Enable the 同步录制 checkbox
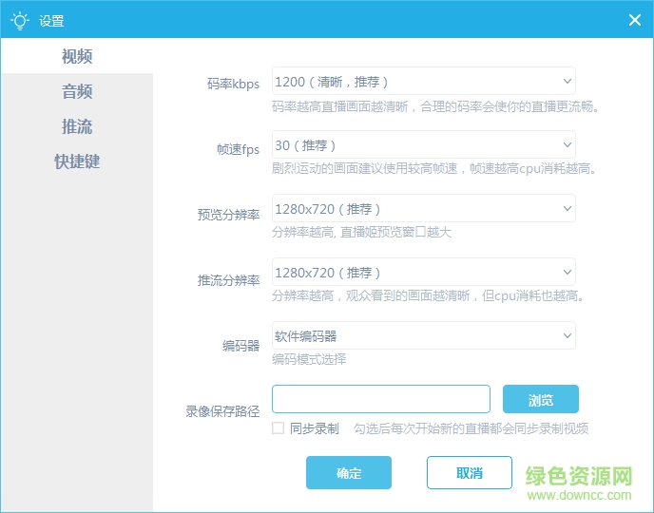 point(279,428)
